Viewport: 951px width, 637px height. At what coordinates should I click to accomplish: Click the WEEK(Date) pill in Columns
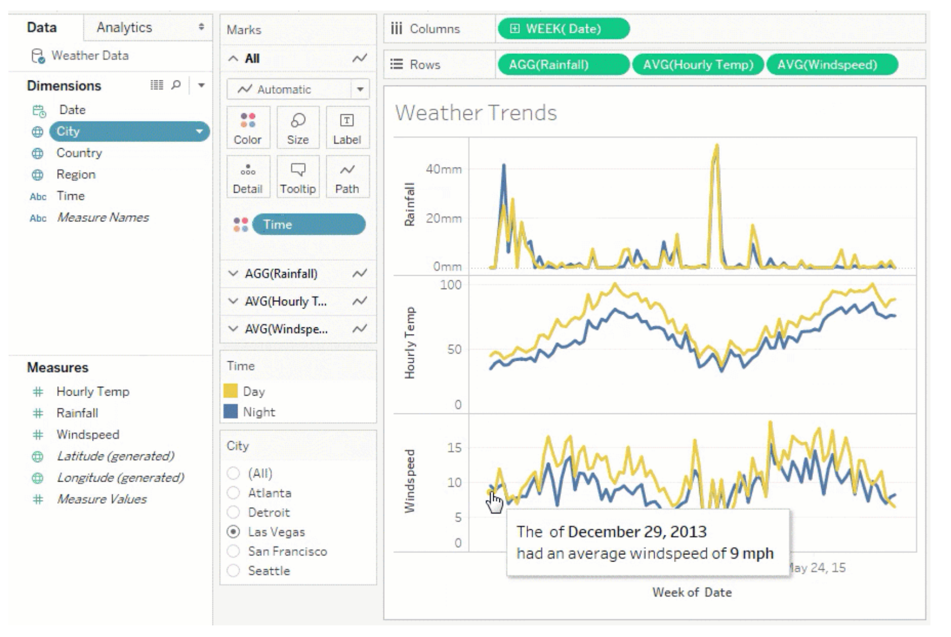tap(564, 29)
